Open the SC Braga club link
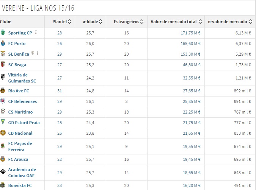 tap(17, 65)
